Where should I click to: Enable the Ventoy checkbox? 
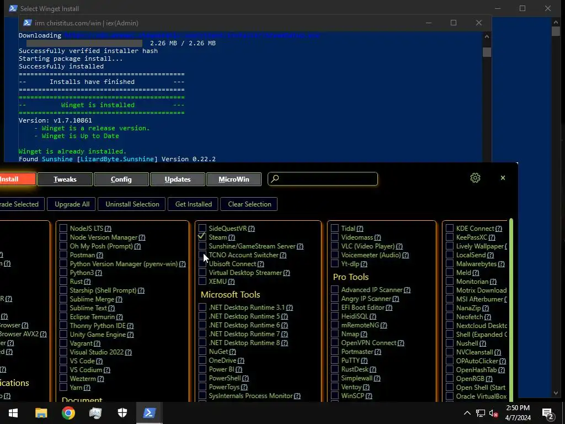[335, 386]
